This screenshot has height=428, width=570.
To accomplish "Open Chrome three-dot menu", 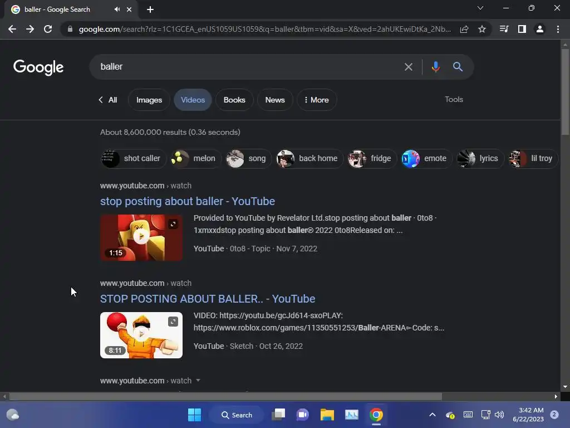I will tap(558, 29).
